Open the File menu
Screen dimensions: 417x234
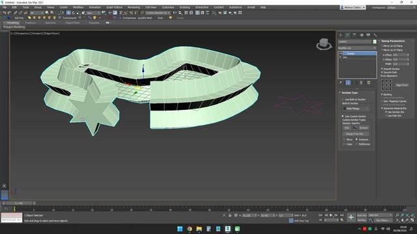pyautogui.click(x=5, y=7)
